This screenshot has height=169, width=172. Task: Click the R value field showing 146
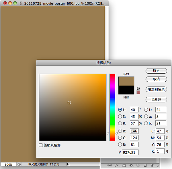134,131
